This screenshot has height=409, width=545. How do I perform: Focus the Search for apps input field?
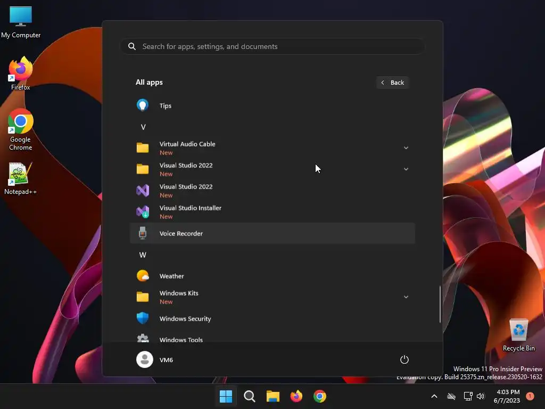tap(272, 46)
